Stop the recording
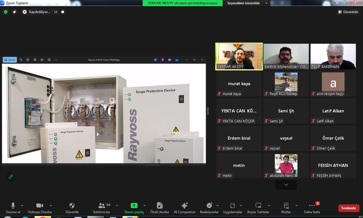This screenshot has width=363, height=218. point(63,12)
